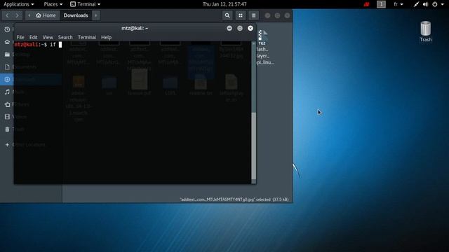Click Home in the path bar
Viewport: 449px width, 252px height.
click(x=46, y=15)
